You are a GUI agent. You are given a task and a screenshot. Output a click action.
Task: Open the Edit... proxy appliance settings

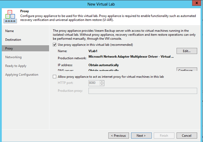pos(187,51)
